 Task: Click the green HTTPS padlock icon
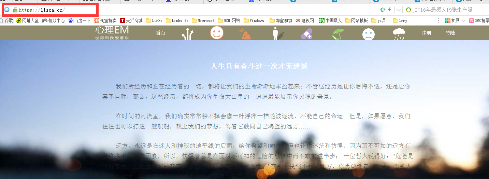tap(15, 10)
